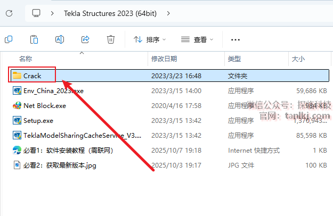Image resolution: width=333 pixels, height=216 pixels.
Task: Select 必看2：获取最新版本.jpg file
Action: point(60,165)
